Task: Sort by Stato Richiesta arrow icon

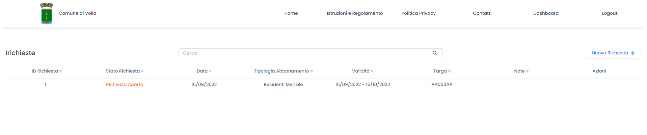Action: click(142, 71)
